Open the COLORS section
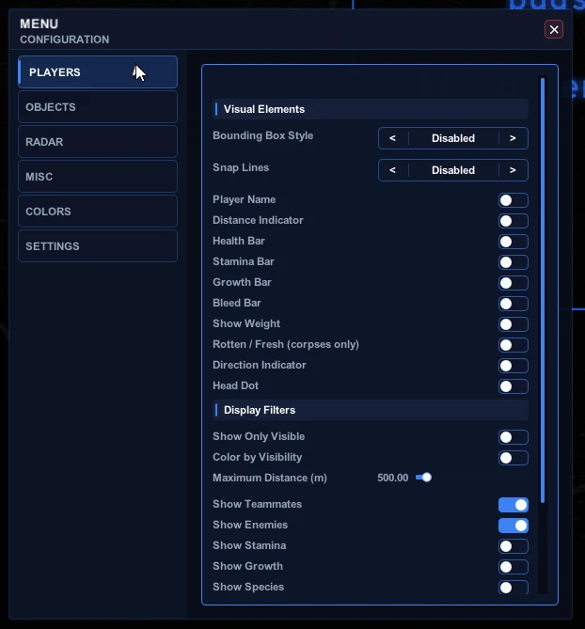Screen dimensions: 585x629 [x=98, y=212]
